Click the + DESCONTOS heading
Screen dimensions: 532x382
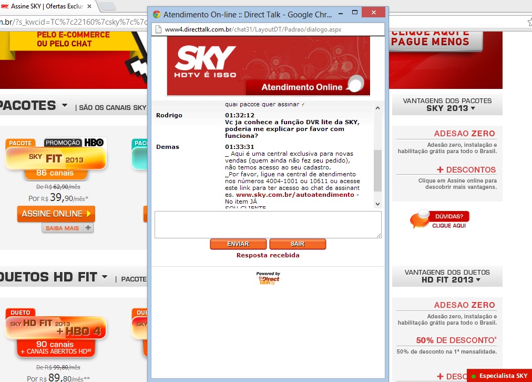coord(466,170)
